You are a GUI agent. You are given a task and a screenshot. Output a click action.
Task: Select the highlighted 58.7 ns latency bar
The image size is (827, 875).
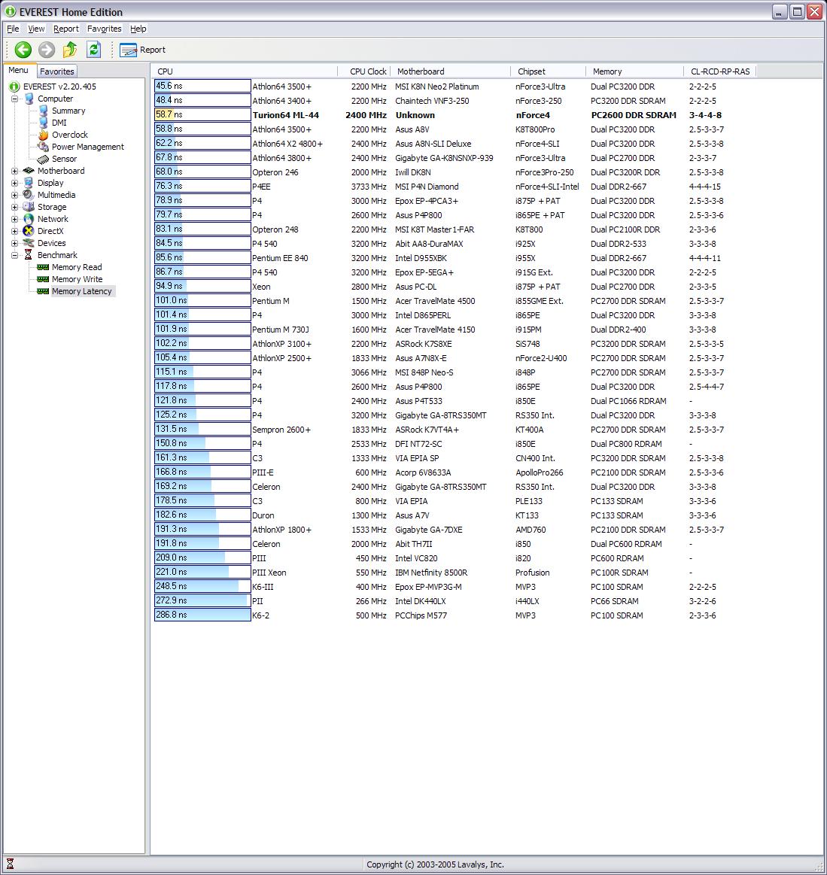pyautogui.click(x=202, y=114)
